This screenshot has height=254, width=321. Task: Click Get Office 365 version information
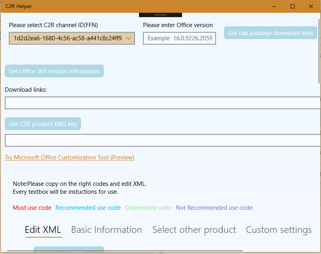pos(54,71)
